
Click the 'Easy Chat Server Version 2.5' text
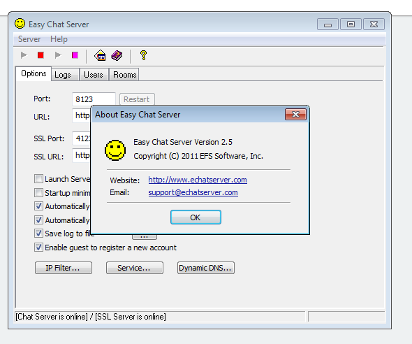coord(183,142)
